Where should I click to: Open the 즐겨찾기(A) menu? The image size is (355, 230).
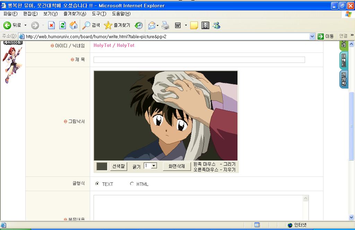tap(75, 14)
